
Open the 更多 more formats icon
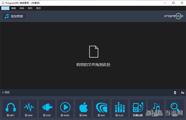pyautogui.click(x=156, y=109)
